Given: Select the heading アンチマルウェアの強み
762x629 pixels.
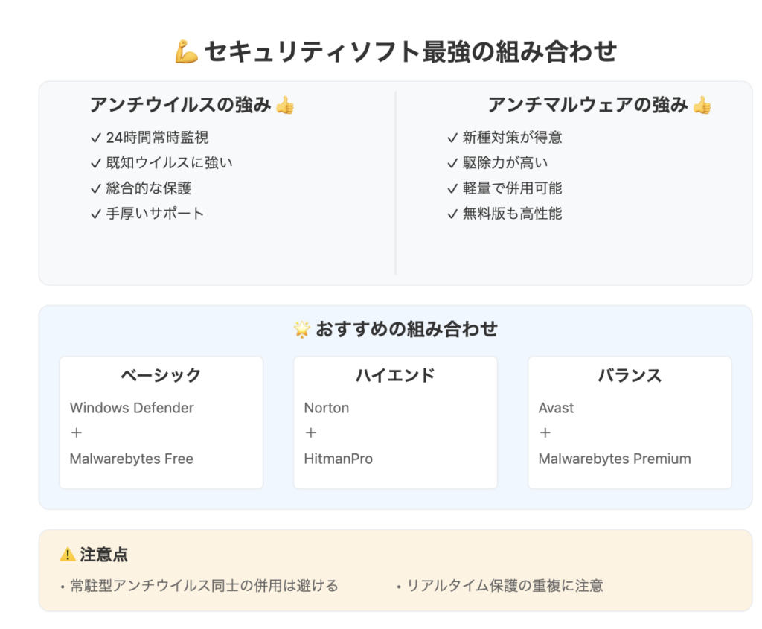Looking at the screenshot, I should pyautogui.click(x=588, y=105).
